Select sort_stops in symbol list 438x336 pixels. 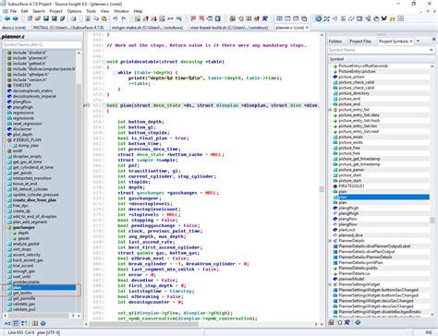(22, 249)
